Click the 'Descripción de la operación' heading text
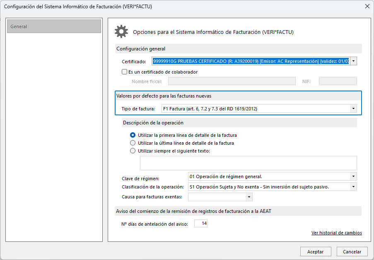This screenshot has height=260, width=374. click(x=153, y=123)
